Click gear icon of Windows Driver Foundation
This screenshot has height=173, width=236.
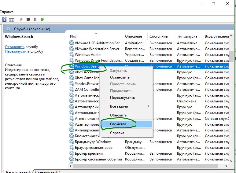72,60
